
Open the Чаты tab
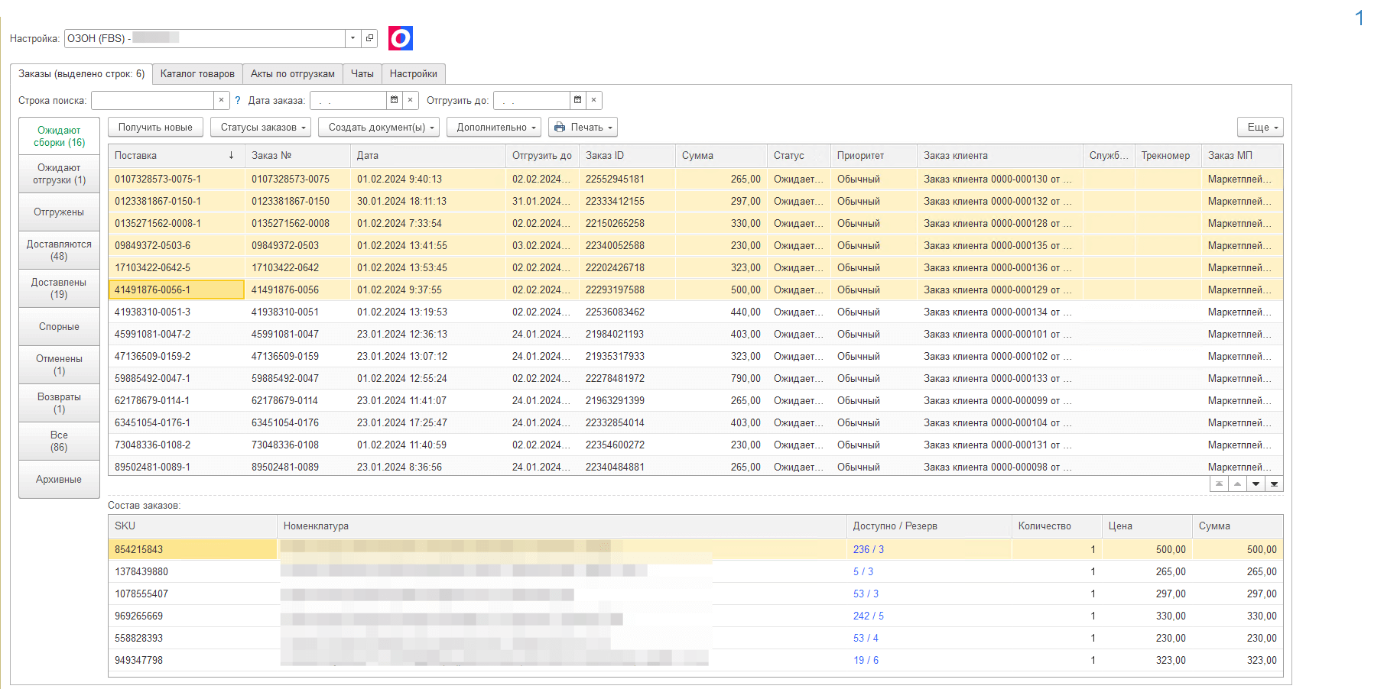click(362, 74)
